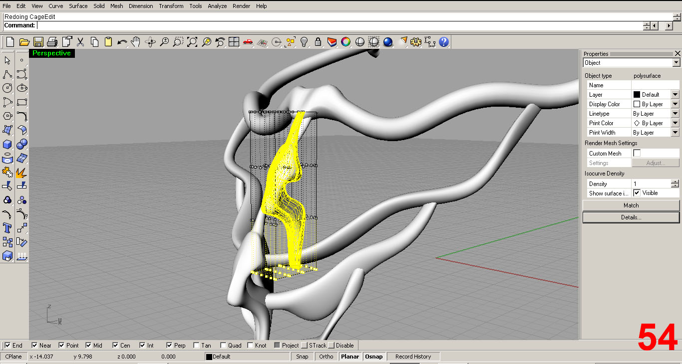682x364 pixels.
Task: Click the padlock Lock objects icon
Action: tap(318, 42)
